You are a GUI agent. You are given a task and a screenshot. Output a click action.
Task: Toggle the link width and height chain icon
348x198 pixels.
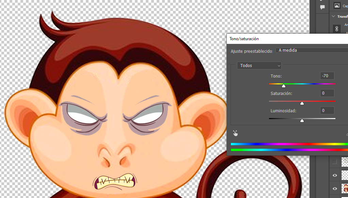(x=337, y=29)
